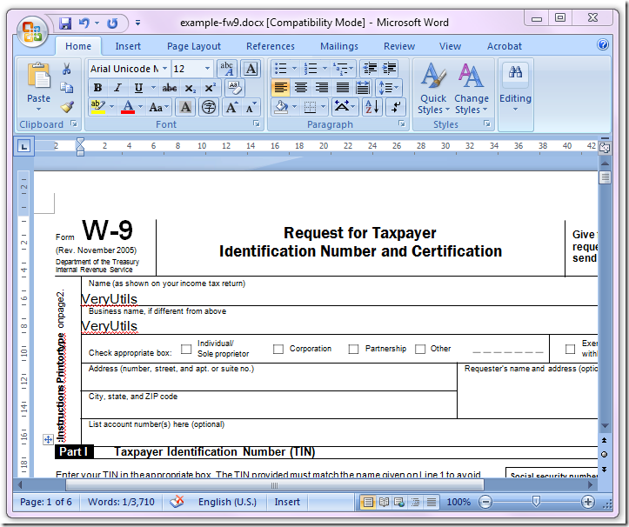The width and height of the screenshot is (629, 527).
Task: Open the Mailings tab
Action: click(339, 46)
